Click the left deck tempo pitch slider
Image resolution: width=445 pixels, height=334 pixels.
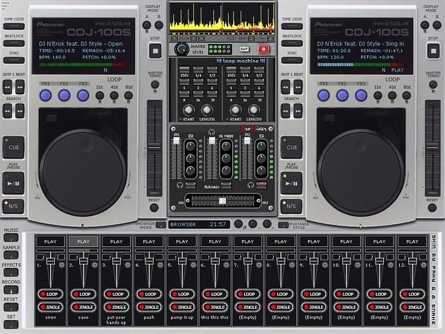point(154,148)
